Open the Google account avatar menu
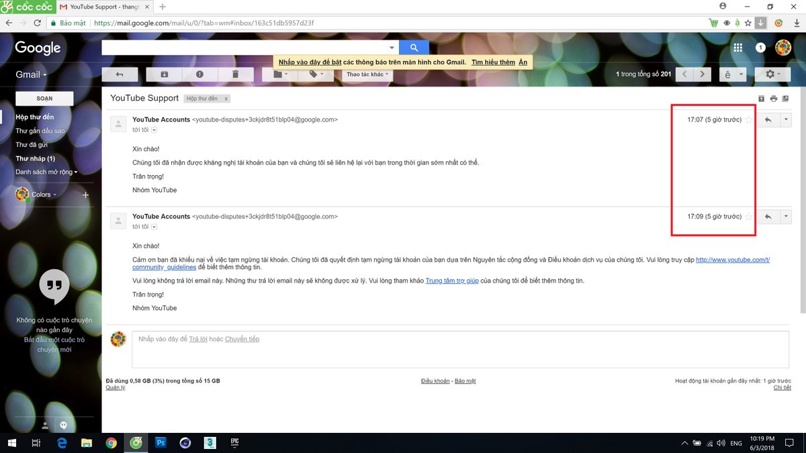The width and height of the screenshot is (806, 453). tap(783, 48)
